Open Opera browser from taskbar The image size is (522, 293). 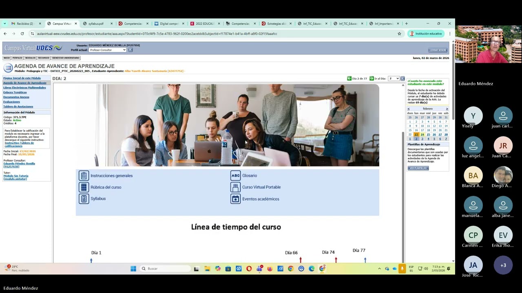pyautogui.click(x=249, y=269)
